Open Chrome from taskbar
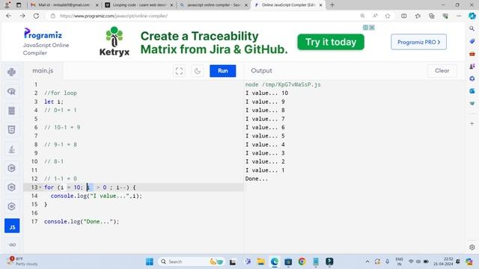This screenshot has width=479, height=269. pyautogui.click(x=302, y=262)
